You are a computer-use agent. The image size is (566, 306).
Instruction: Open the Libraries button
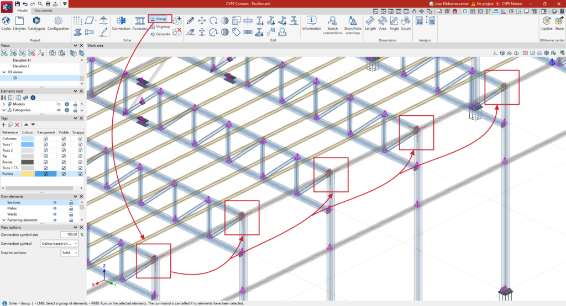(x=19, y=23)
